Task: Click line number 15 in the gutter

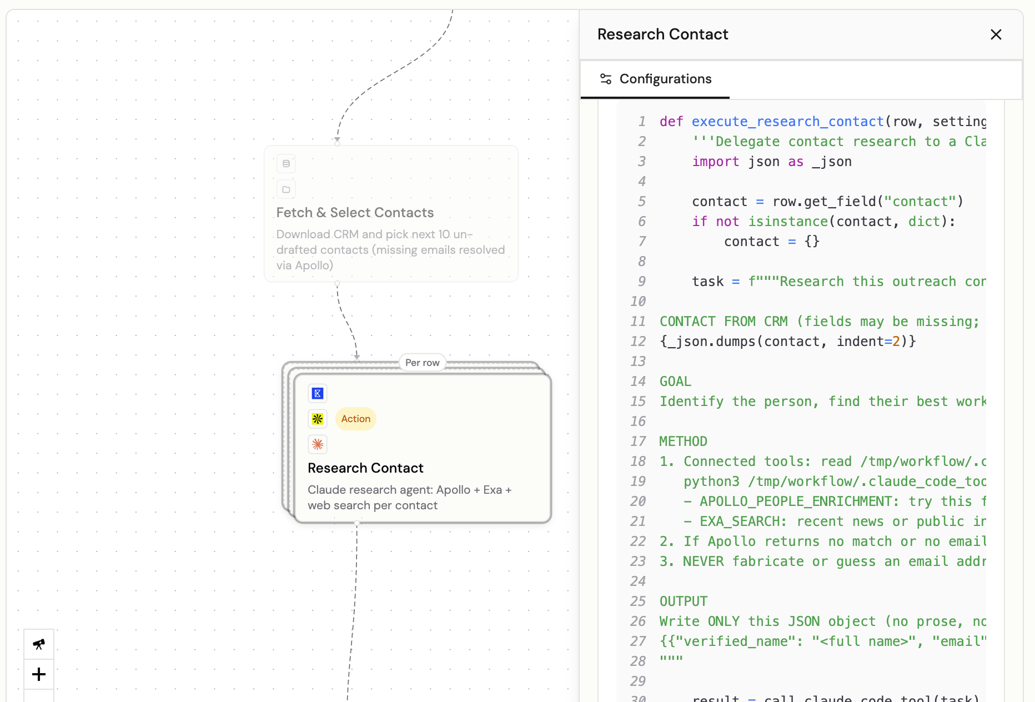Action: (639, 402)
